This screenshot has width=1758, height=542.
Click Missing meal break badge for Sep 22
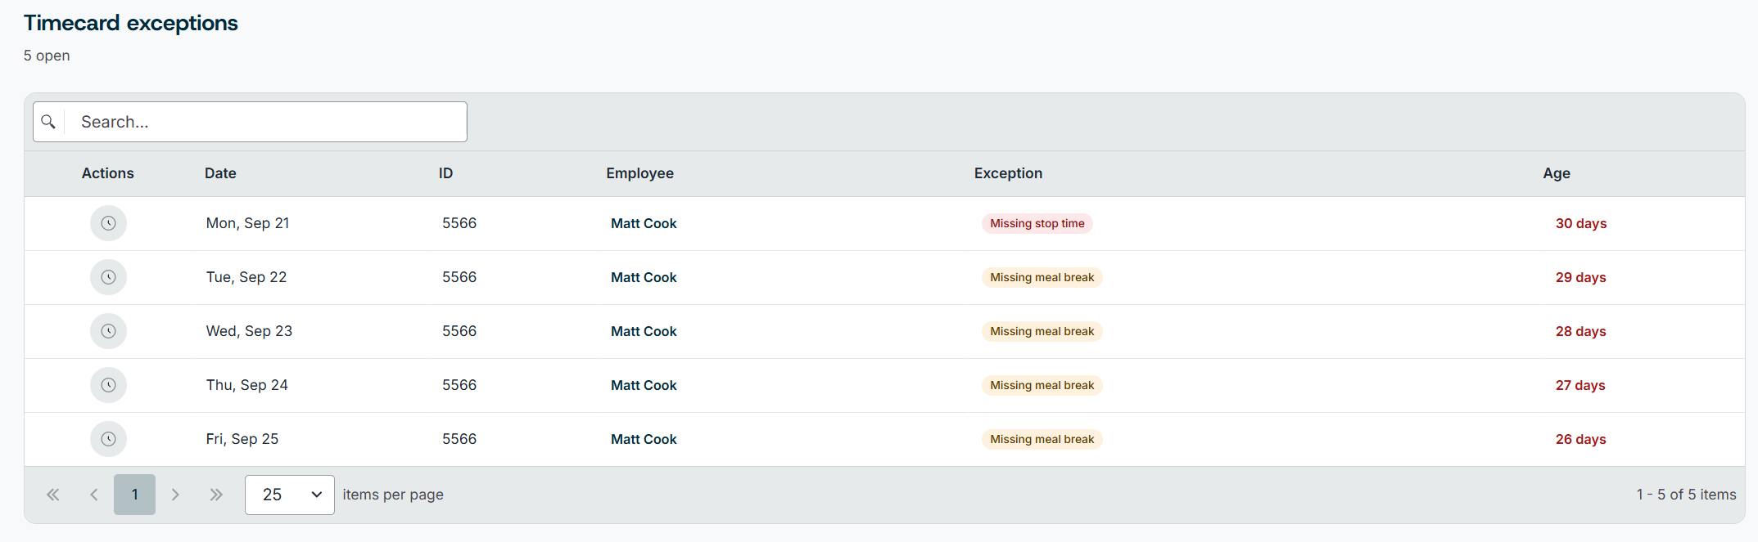(1042, 277)
